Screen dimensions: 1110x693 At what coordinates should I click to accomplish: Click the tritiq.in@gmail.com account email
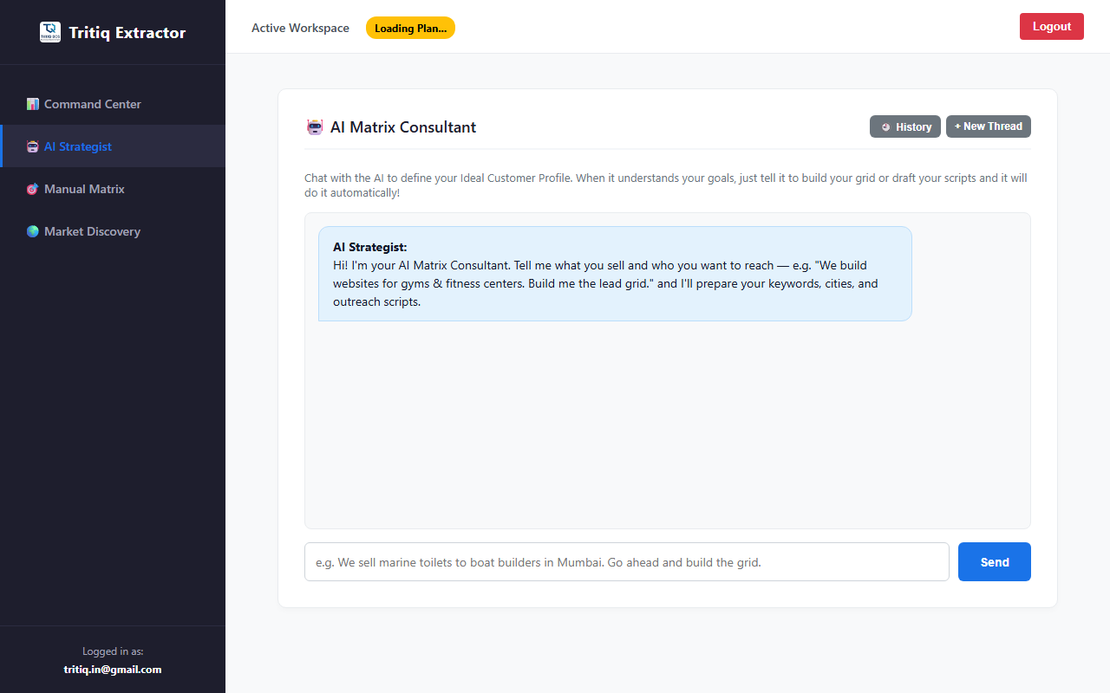coord(113,670)
